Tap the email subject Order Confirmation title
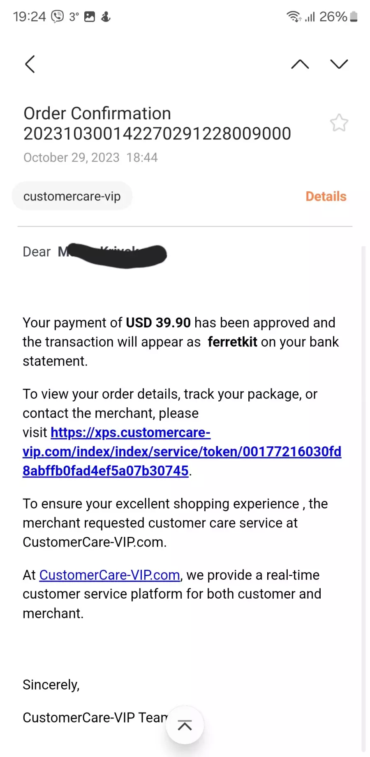 pos(157,123)
